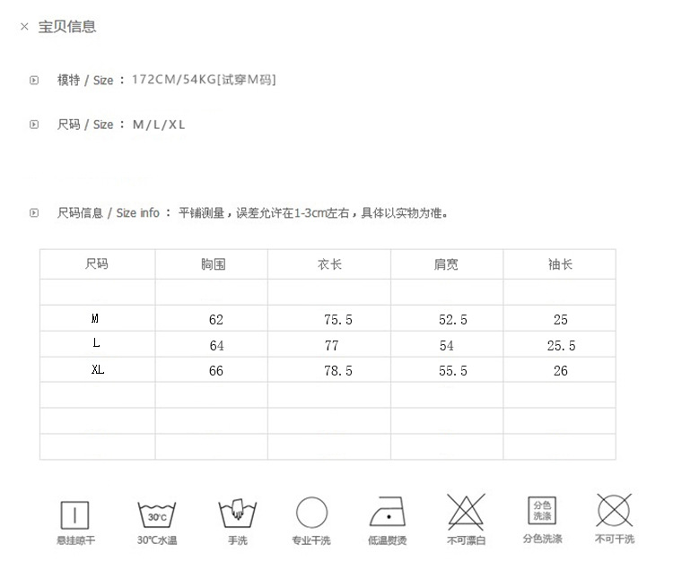
Task: Click the 尺码 column header
Action: pyautogui.click(x=97, y=263)
